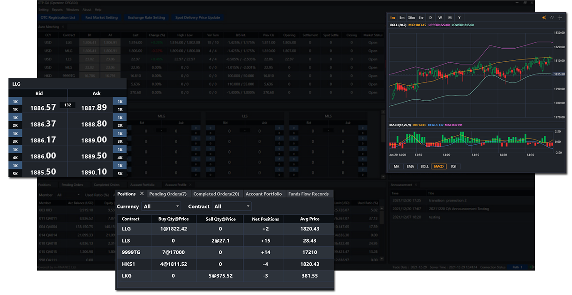Select 3K quantity on the LLG ask side
Screen dimensions: 572x295
point(120,141)
